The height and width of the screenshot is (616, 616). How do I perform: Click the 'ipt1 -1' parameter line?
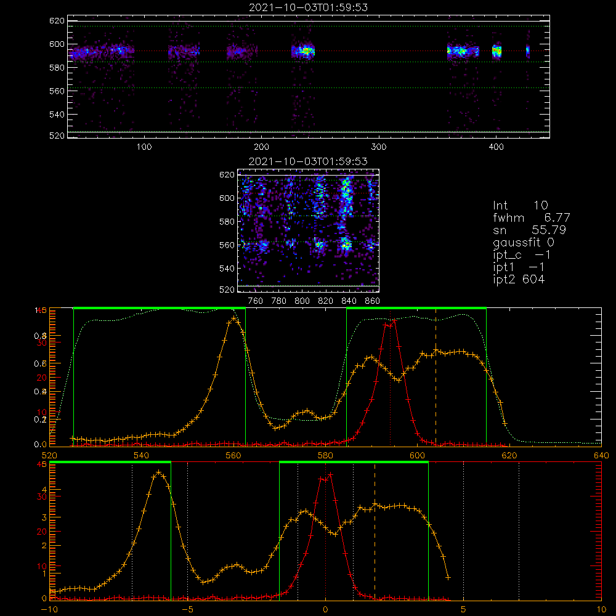pos(519,267)
